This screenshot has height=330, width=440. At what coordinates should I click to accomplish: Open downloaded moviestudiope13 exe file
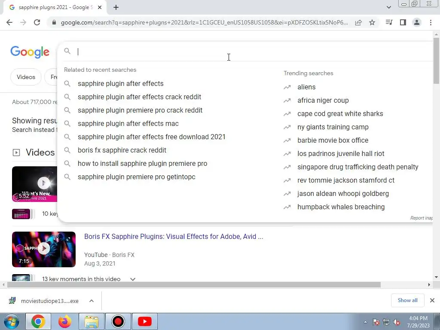pyautogui.click(x=45, y=301)
